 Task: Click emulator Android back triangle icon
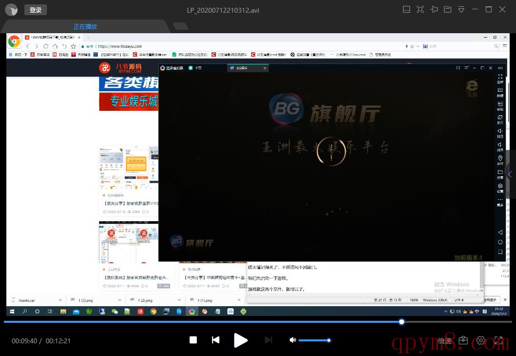click(x=500, y=232)
